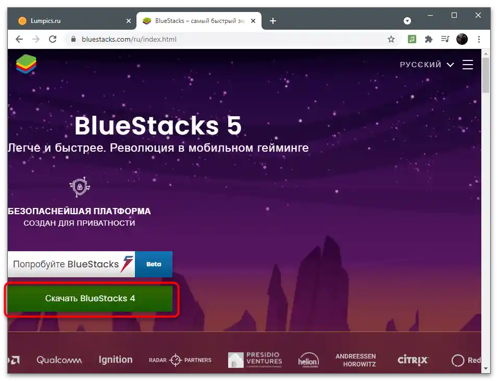Click the Легче и быстрее tagline
Screen dimensions: 498x381
(x=158, y=148)
